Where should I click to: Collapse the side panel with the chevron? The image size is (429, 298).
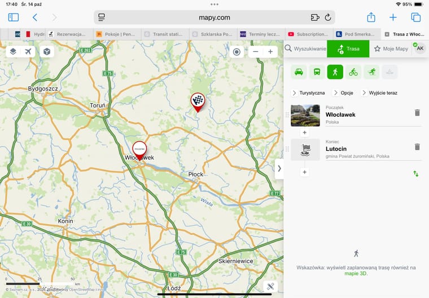(279, 169)
